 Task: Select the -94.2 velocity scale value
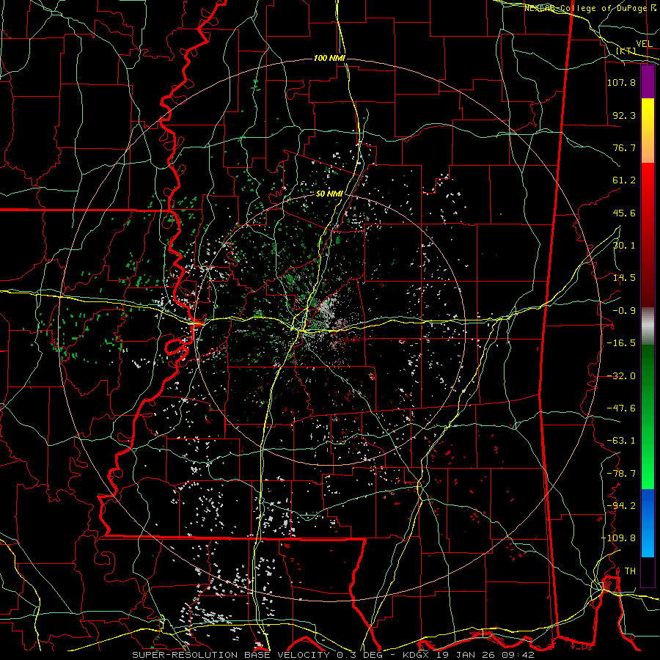click(x=621, y=506)
